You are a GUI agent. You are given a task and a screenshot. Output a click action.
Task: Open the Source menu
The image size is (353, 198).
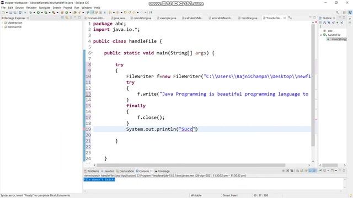19,8
